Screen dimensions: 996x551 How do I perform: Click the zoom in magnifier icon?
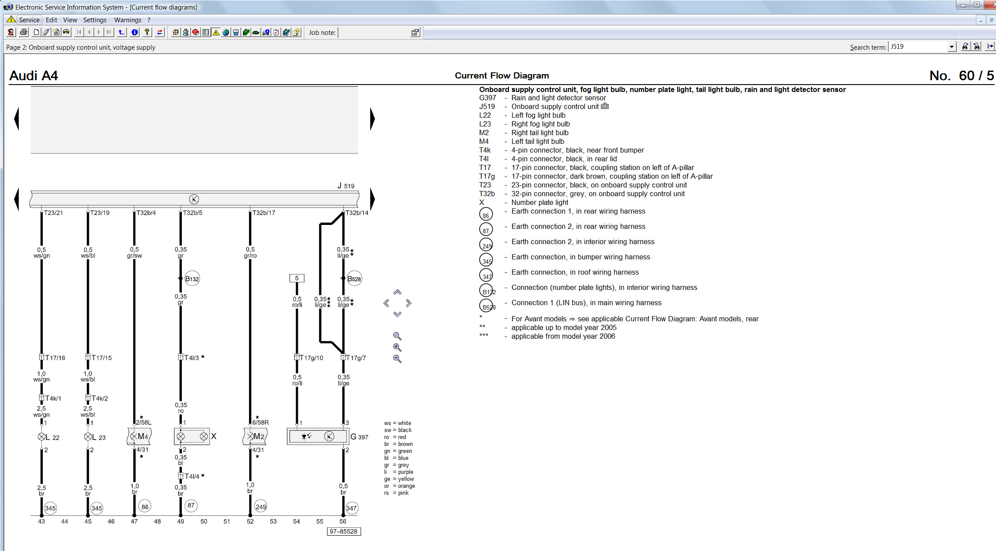tap(397, 347)
